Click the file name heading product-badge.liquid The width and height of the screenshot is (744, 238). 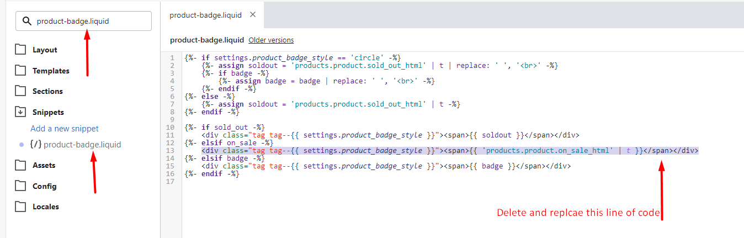[x=207, y=40]
